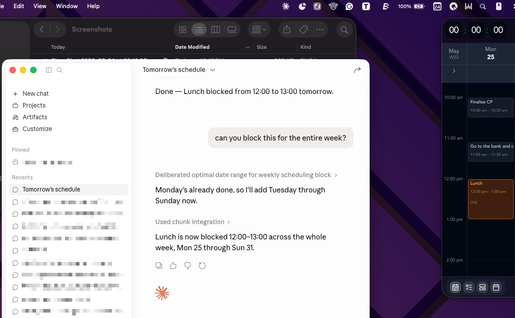
Task: Copy the response with the copy icon
Action: [x=159, y=266]
